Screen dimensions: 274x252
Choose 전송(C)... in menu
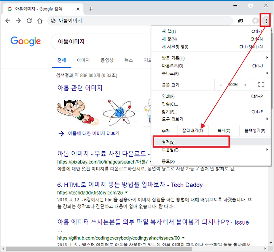(211, 104)
